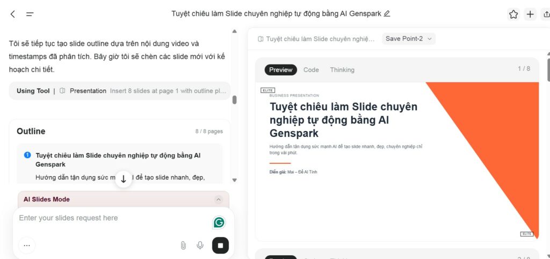Open more options three-dots button

[x=27, y=246]
